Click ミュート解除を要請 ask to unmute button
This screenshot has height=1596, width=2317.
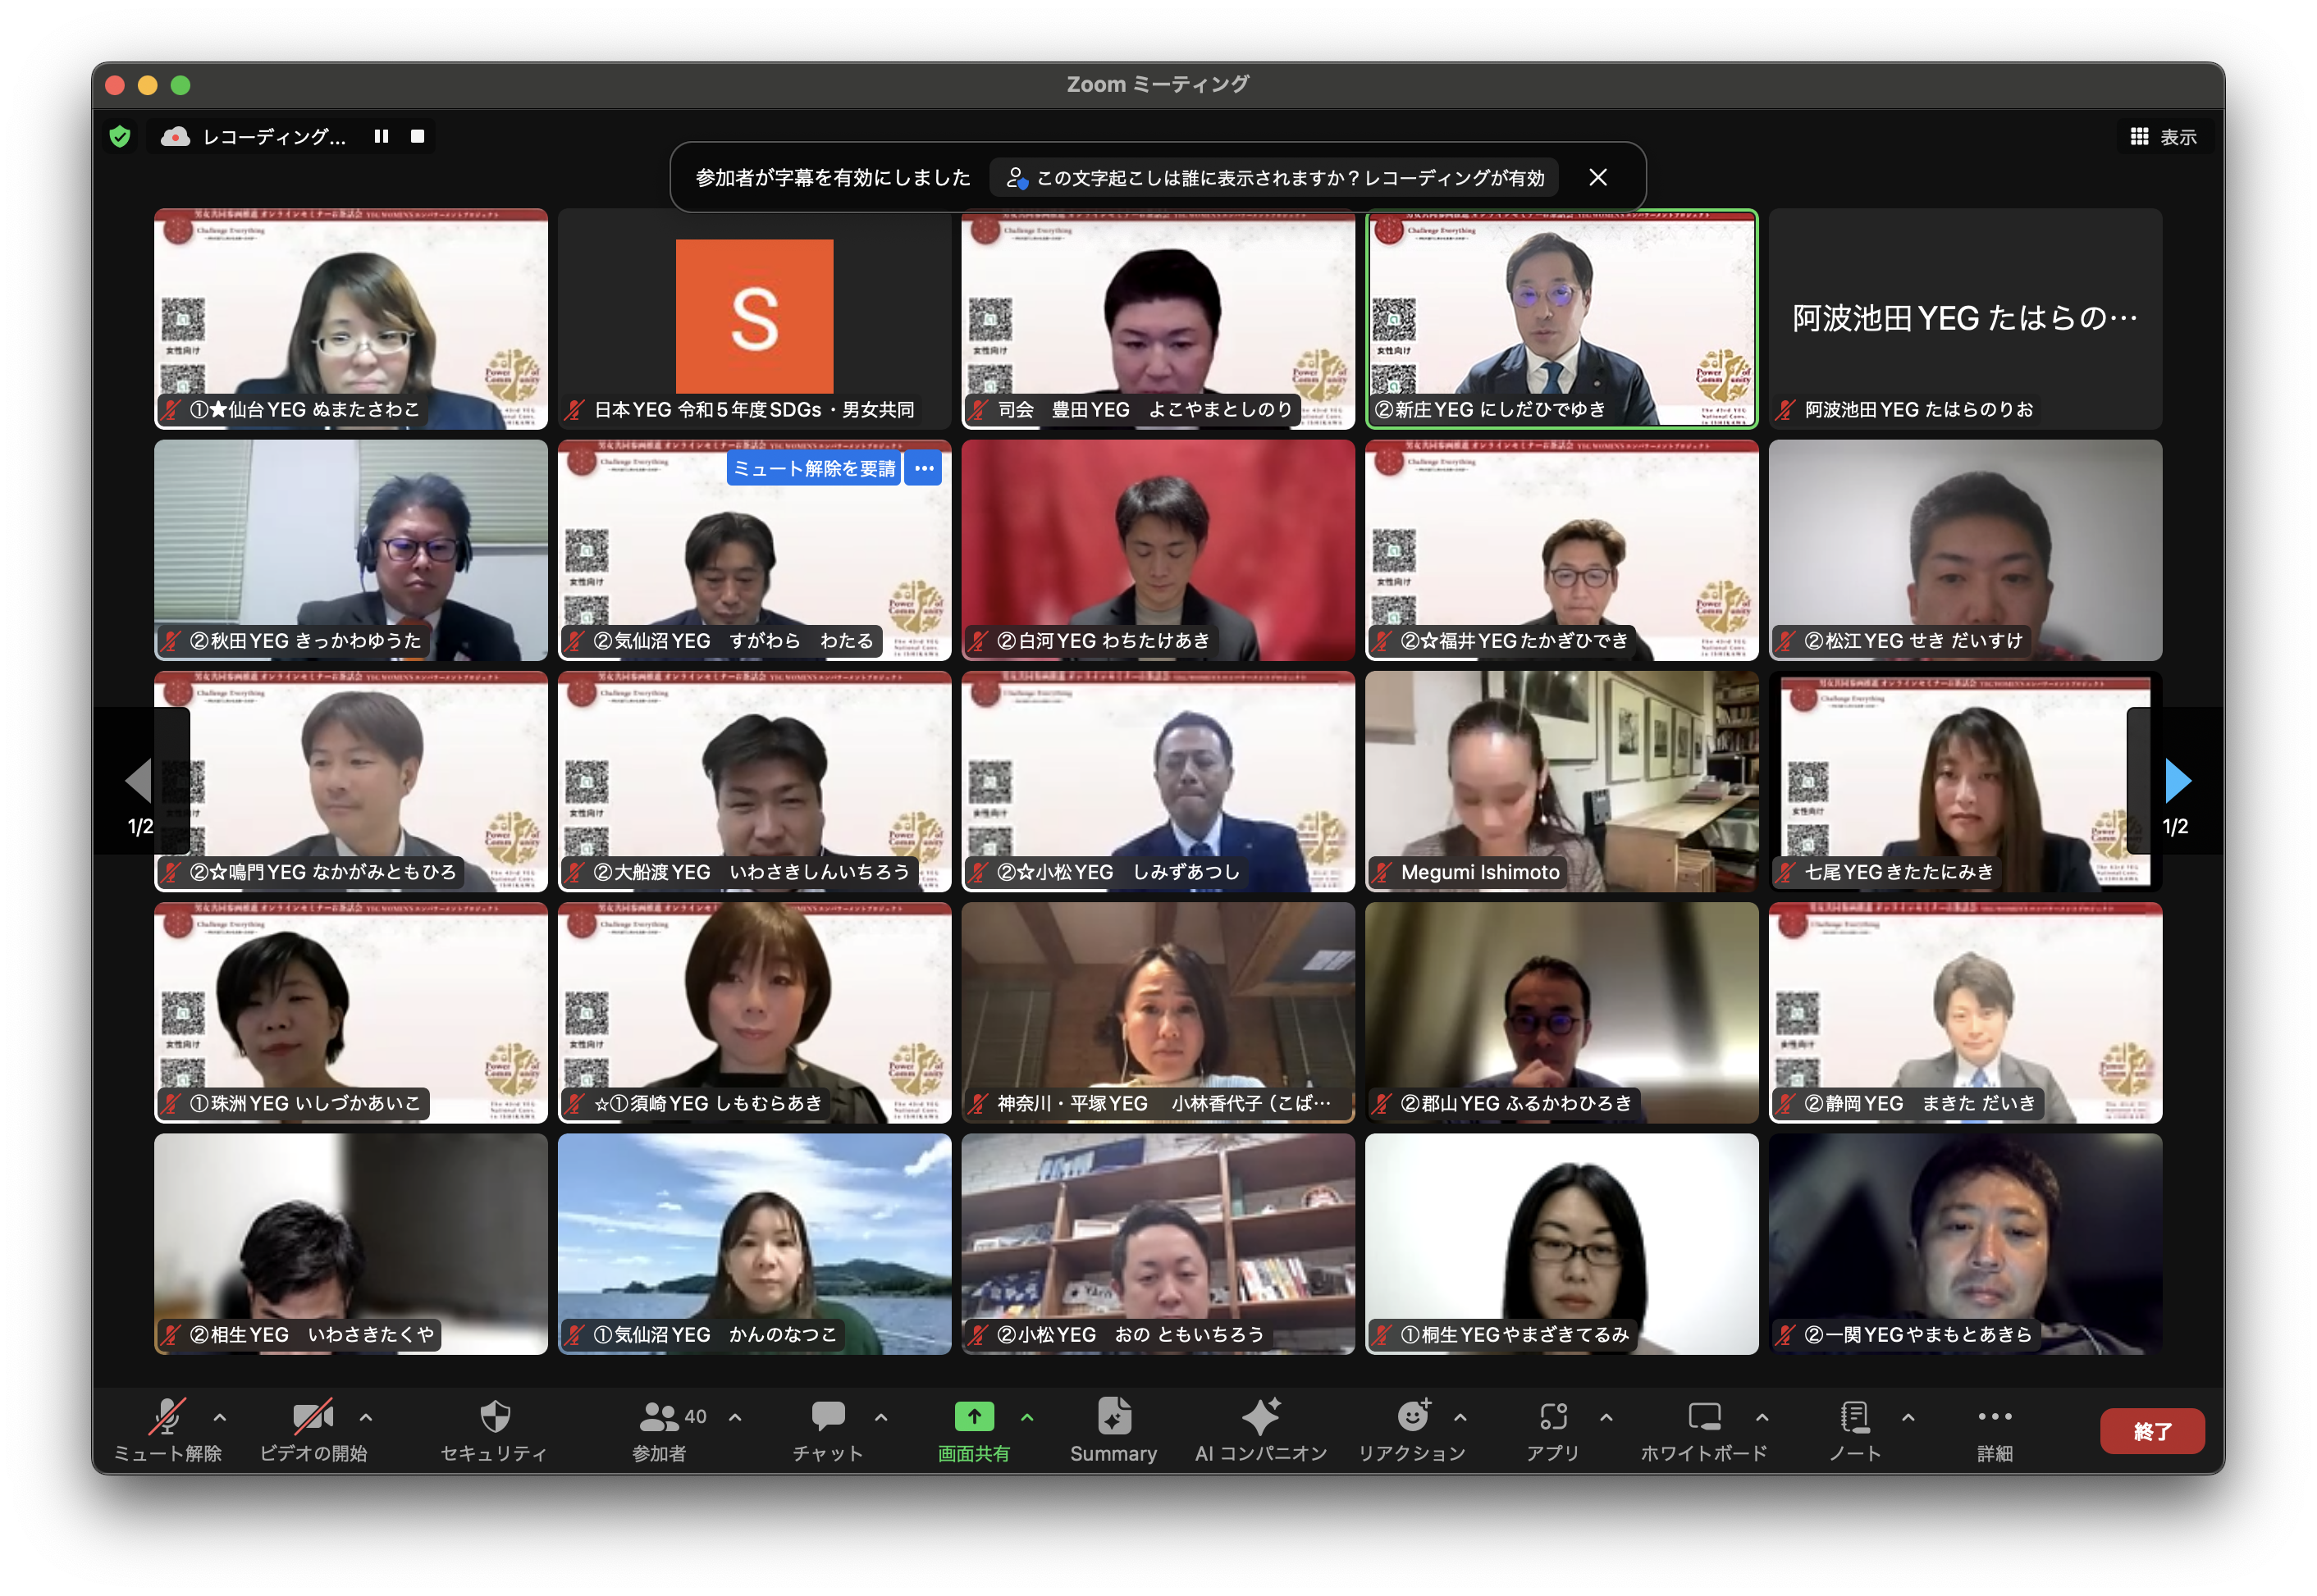coord(813,469)
